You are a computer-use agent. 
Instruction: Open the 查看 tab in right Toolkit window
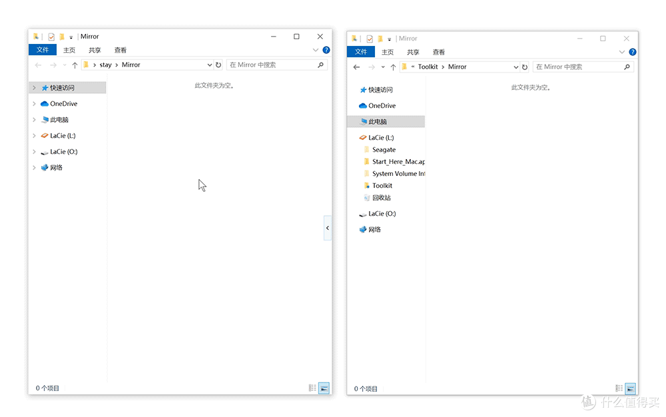click(x=438, y=52)
